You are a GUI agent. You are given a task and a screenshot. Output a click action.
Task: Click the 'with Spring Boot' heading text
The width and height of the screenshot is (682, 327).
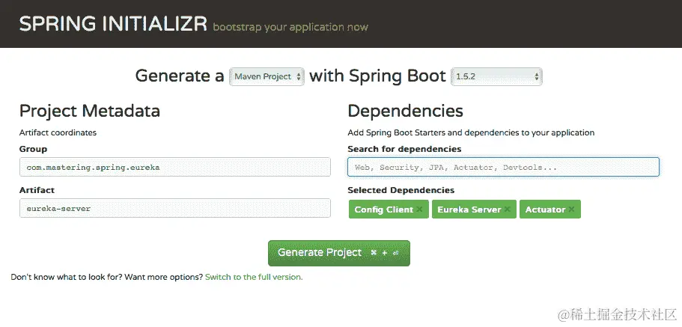pyautogui.click(x=377, y=76)
